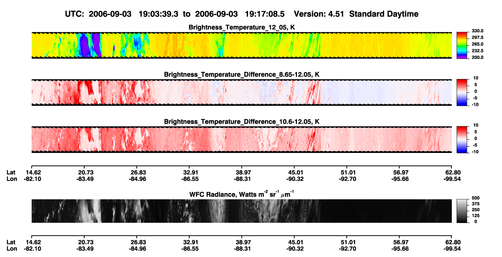The image size is (502, 257).
Task: Click the 125 label on the WFC colorbar
Action: [476, 216]
